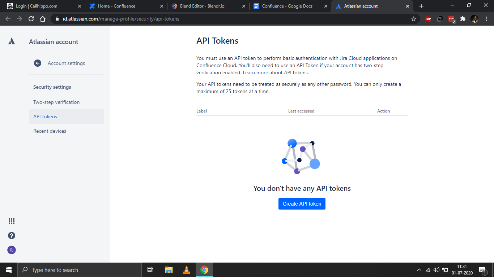Viewport: 494px width, 277px height.
Task: Open the Chrome profile picture icon
Action: [474, 19]
